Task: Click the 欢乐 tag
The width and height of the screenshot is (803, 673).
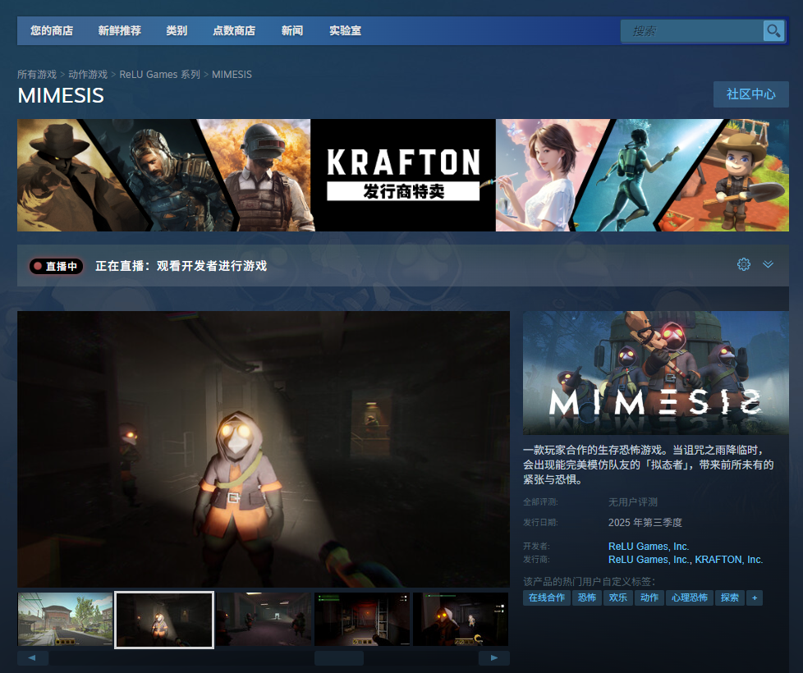Action: coord(618,597)
